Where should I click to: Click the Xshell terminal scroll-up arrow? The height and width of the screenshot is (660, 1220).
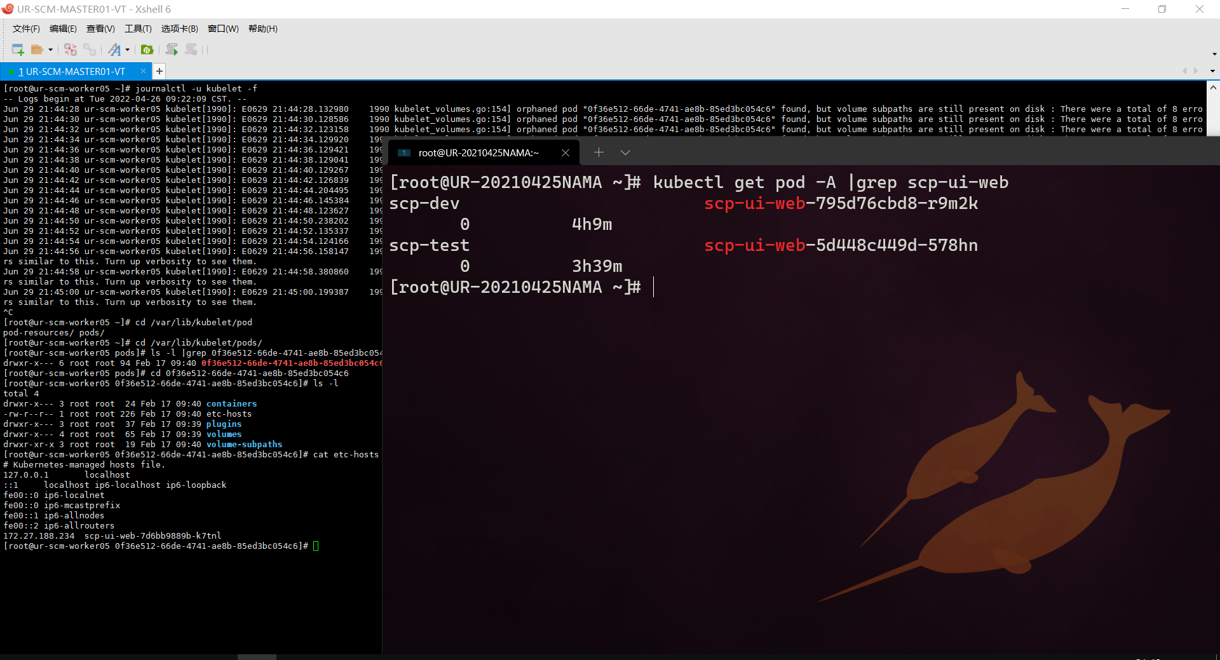point(1212,88)
